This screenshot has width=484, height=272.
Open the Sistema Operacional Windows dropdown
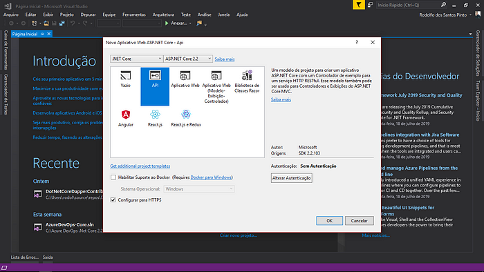coord(199,189)
